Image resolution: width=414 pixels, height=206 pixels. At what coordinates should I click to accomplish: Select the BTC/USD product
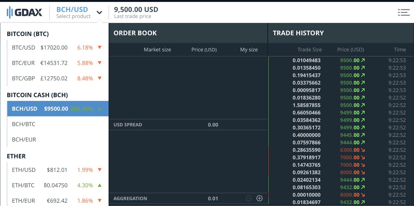(58, 47)
